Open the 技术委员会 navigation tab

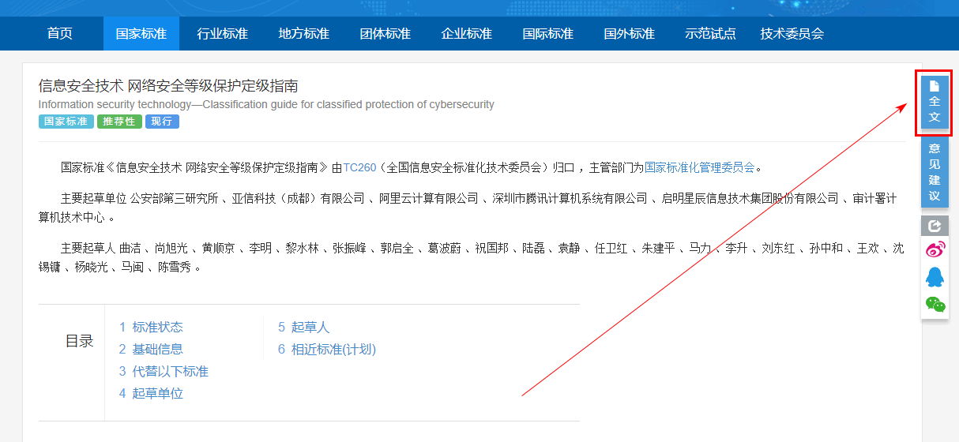[x=792, y=34]
